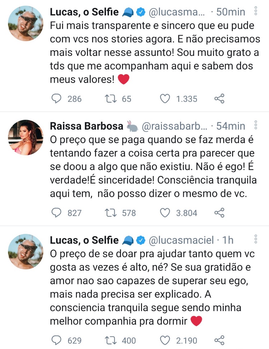Viewport: 269px width, 349px height.
Task: Like Raissa Barbosa's tweet
Action: click(x=165, y=213)
